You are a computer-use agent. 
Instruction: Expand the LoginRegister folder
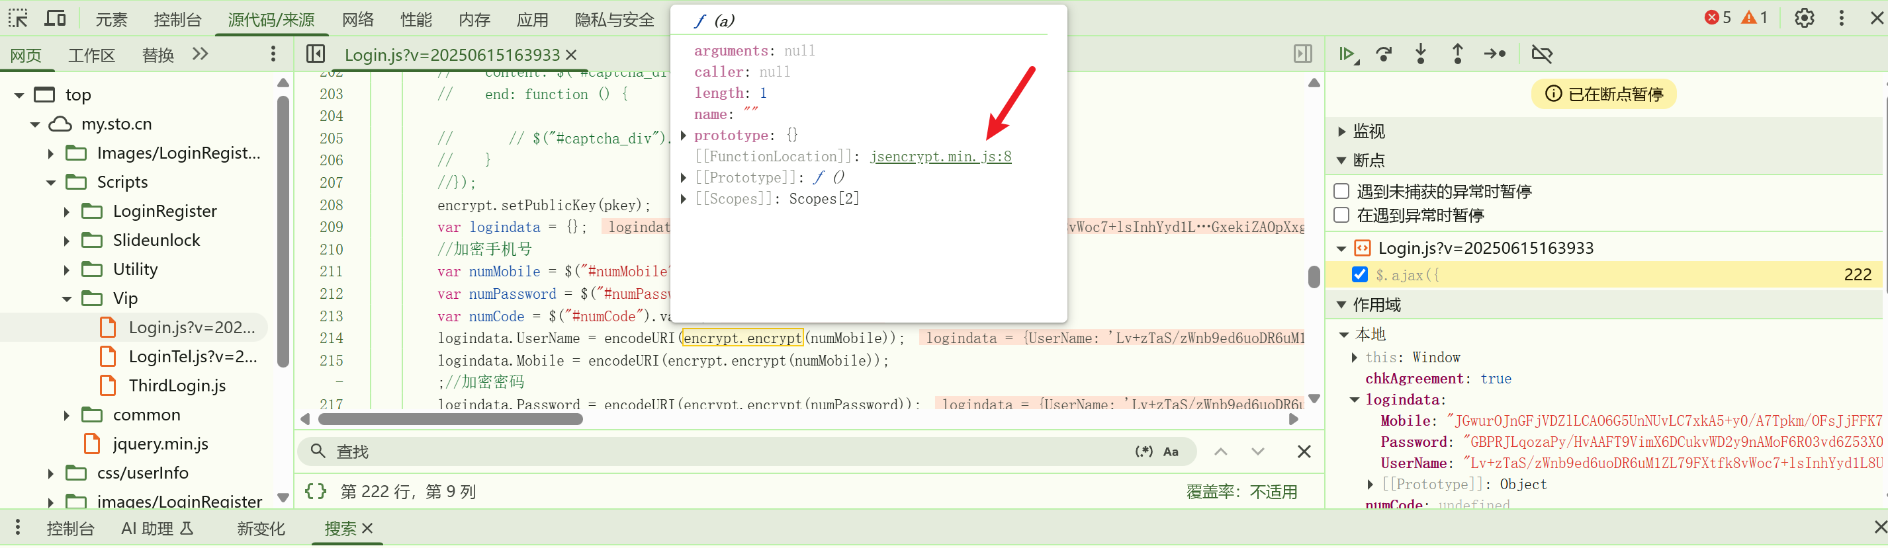[67, 212]
